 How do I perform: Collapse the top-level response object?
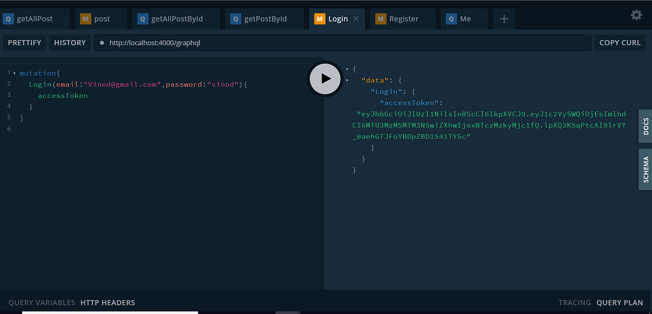(x=347, y=69)
